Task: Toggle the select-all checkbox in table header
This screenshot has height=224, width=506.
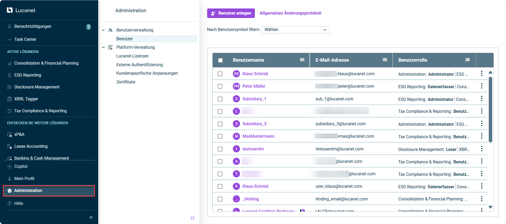Action: [x=220, y=60]
